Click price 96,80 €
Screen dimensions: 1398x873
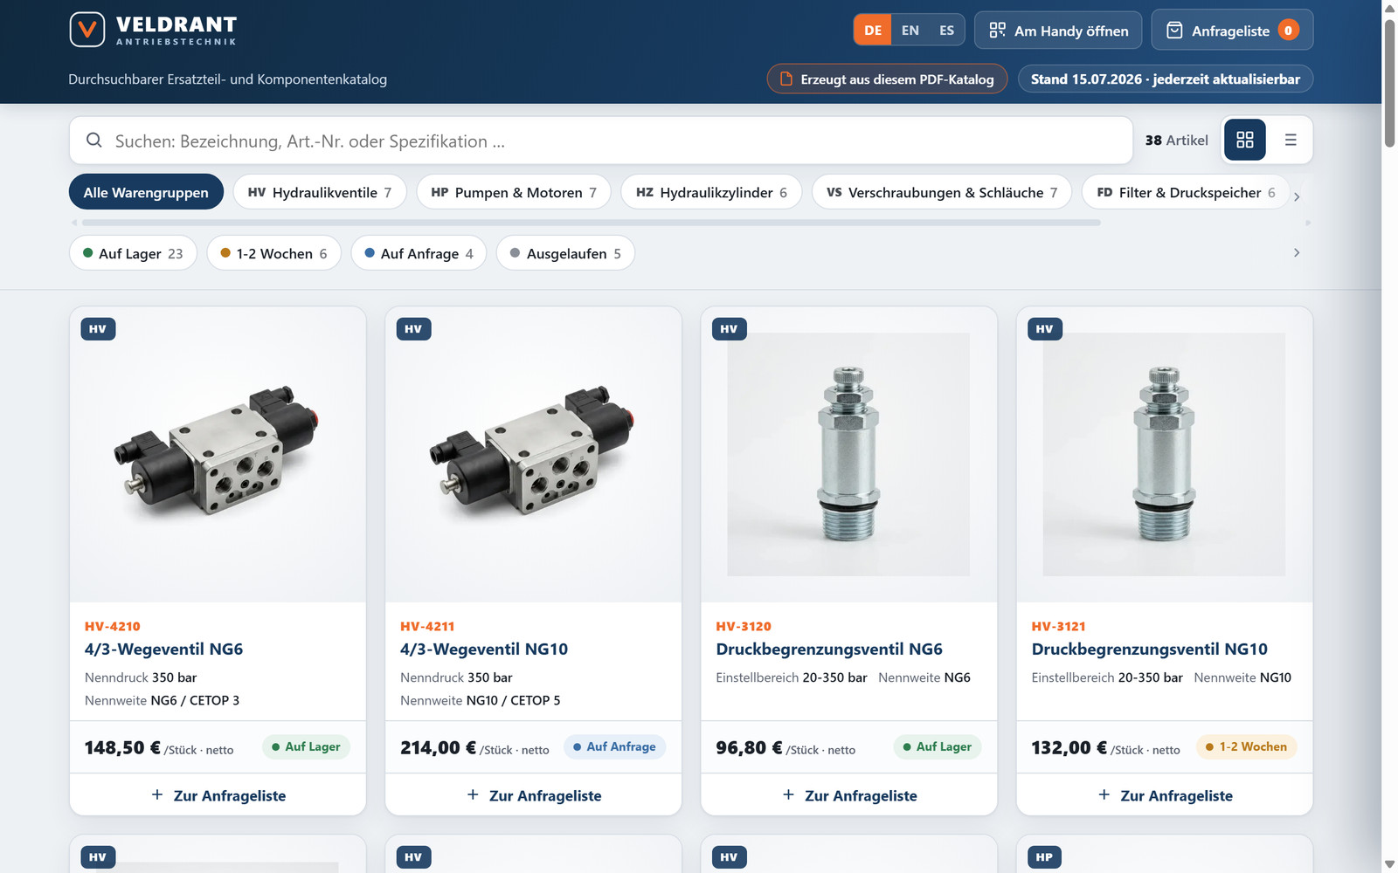pos(749,747)
